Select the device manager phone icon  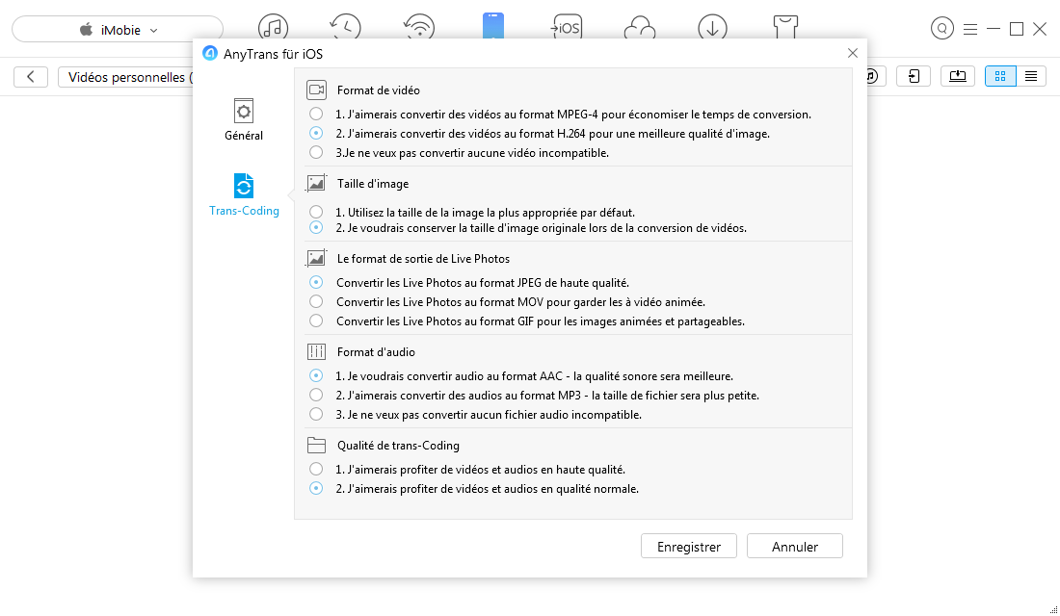coord(493,26)
